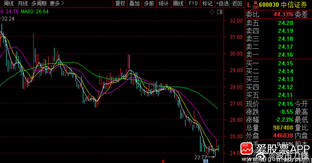Click the 30.00 price axis label
The height and width of the screenshot is (163, 312).
tap(236, 54)
